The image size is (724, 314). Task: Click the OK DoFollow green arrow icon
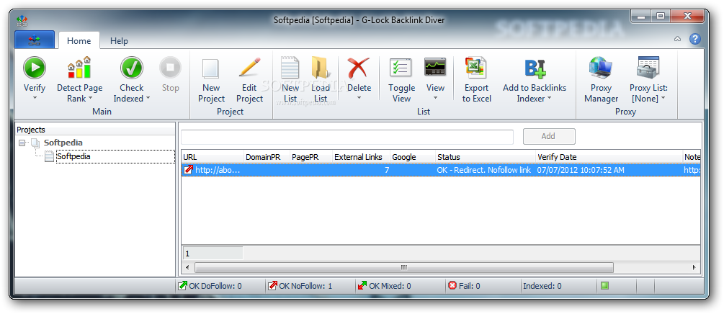182,286
